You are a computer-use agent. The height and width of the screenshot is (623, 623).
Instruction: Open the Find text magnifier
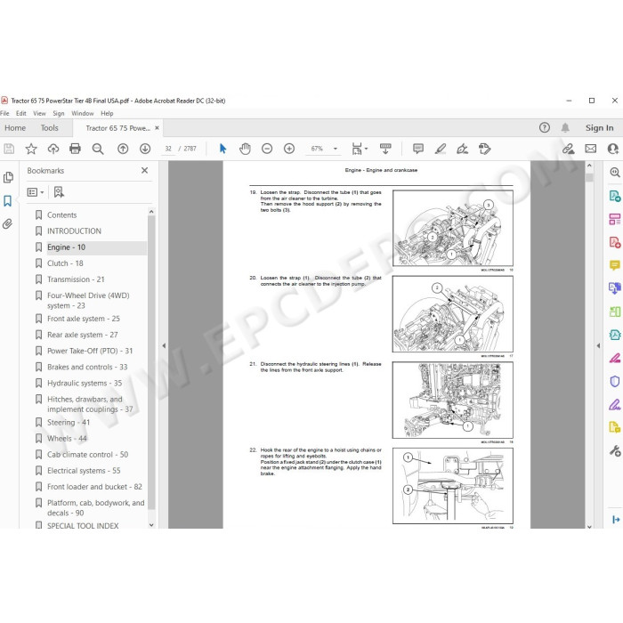pos(98,149)
